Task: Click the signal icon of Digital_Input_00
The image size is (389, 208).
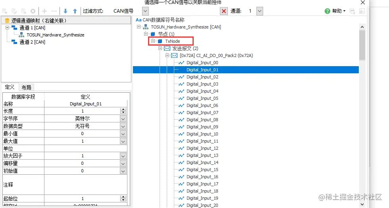Action: click(x=181, y=63)
